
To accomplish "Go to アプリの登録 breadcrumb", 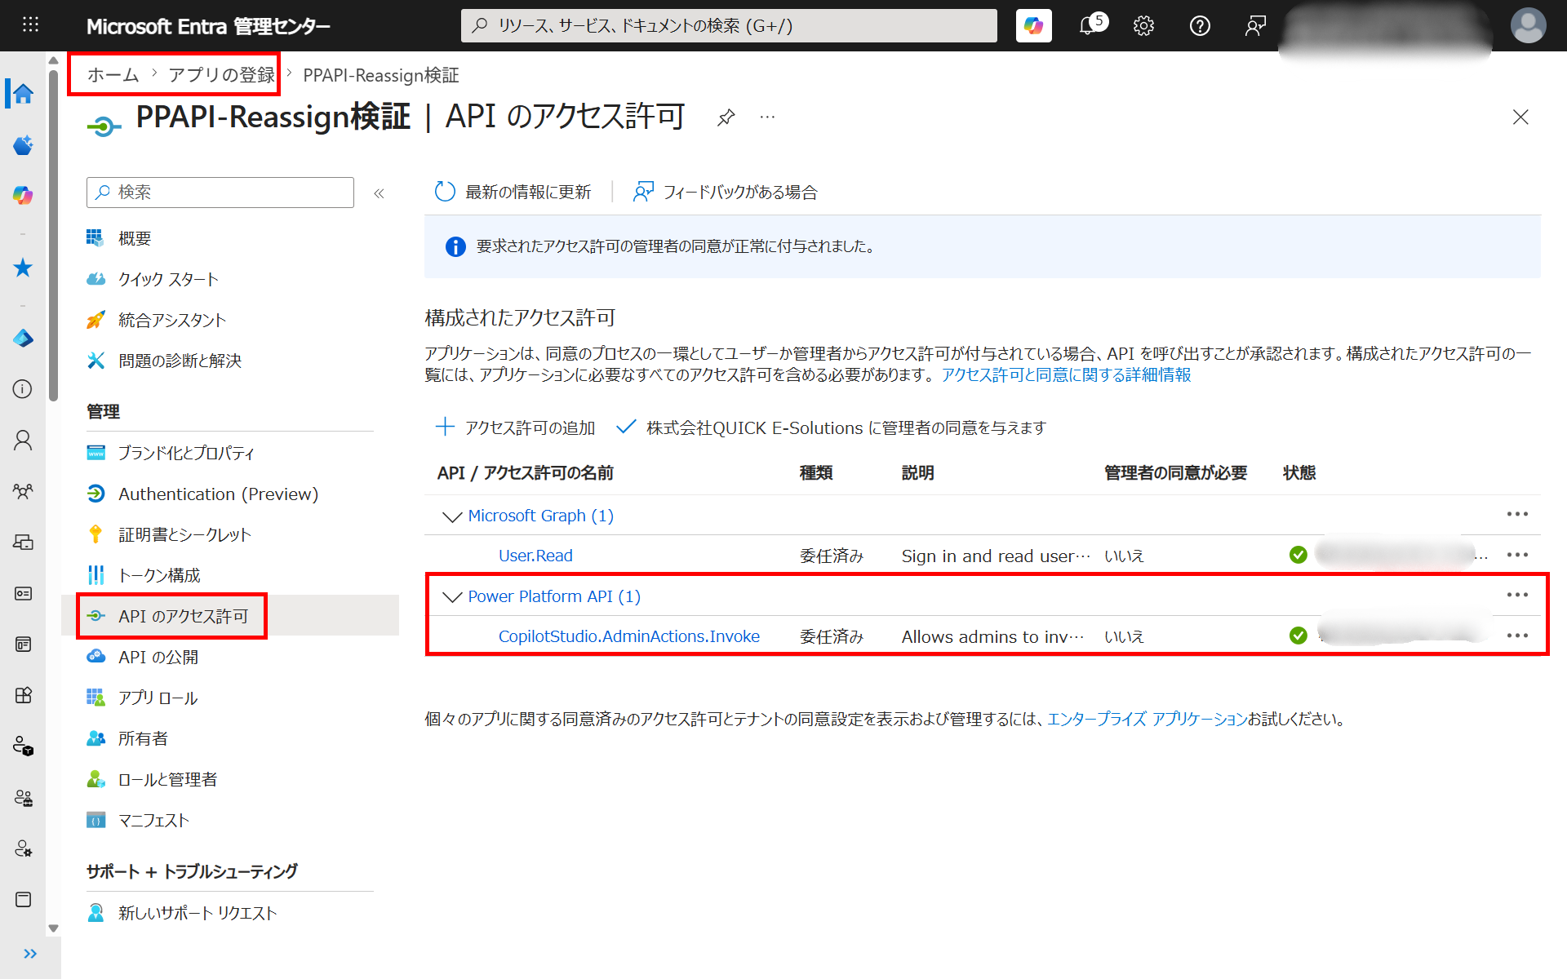I will pos(221,75).
